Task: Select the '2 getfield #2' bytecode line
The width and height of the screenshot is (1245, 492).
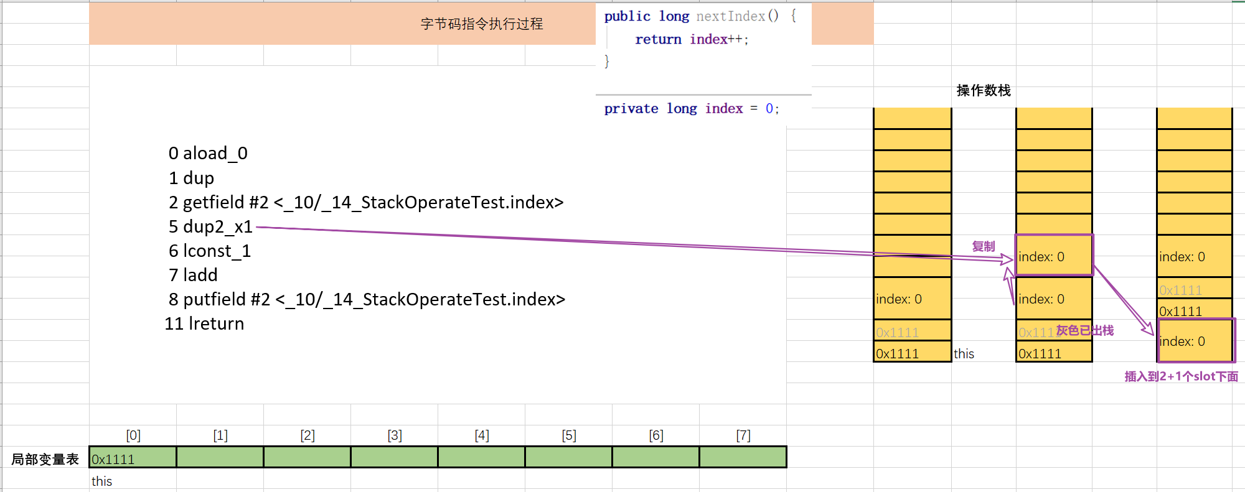Action: tap(366, 202)
